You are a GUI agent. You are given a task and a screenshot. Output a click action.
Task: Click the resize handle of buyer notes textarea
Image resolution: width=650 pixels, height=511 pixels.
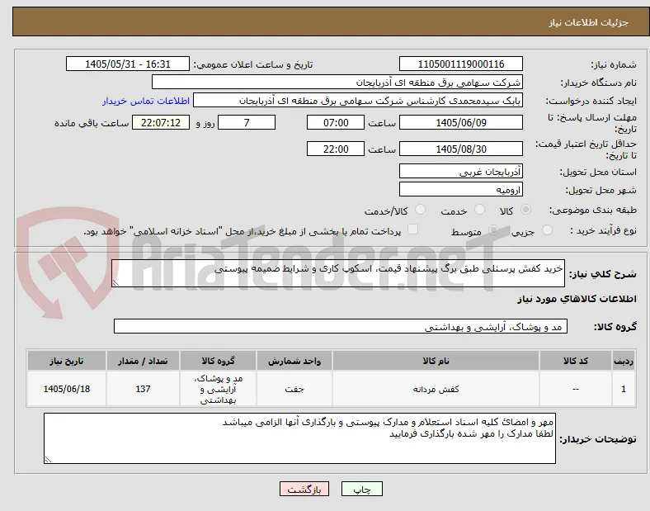point(48,460)
